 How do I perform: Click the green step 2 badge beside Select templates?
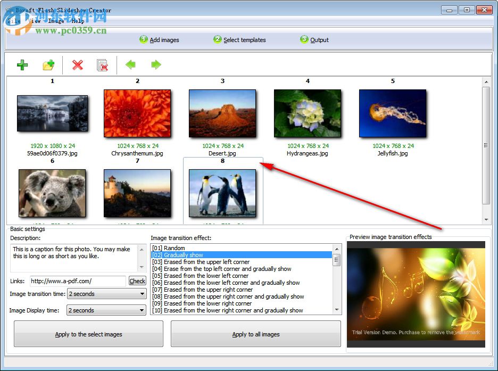point(217,39)
